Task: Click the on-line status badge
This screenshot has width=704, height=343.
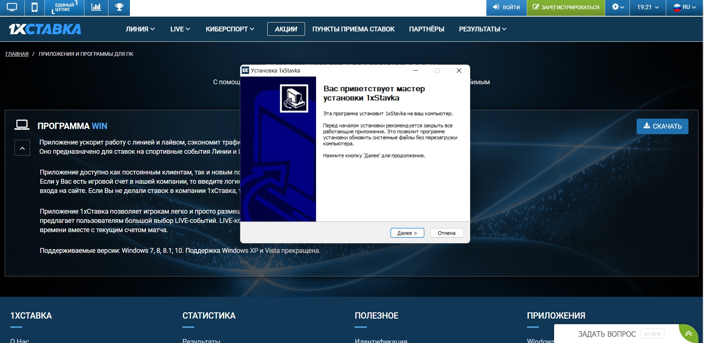Action: pyautogui.click(x=652, y=334)
